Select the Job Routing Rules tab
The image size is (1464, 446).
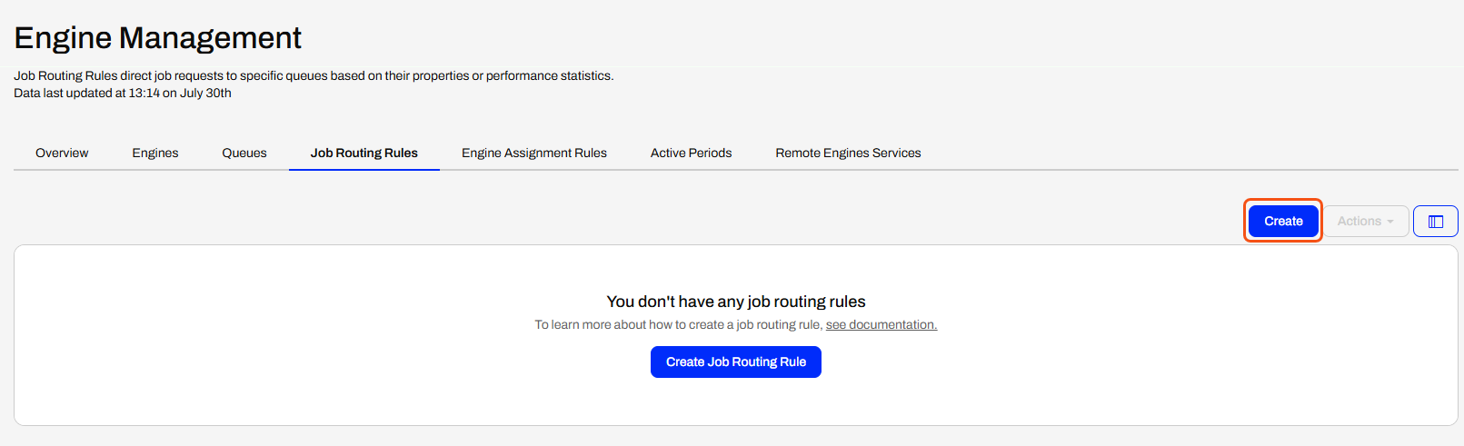pyautogui.click(x=364, y=153)
